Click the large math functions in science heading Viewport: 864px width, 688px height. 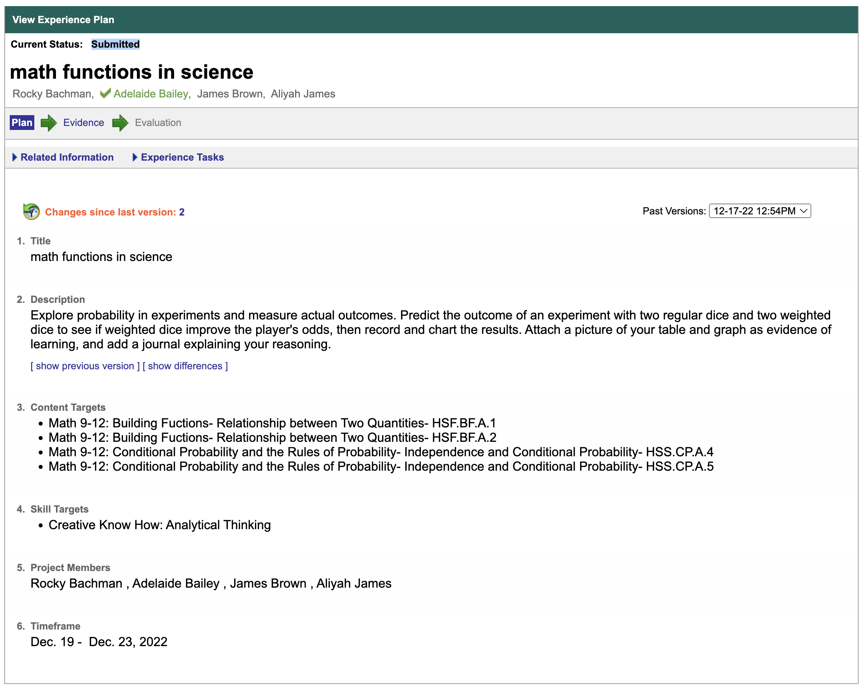[x=131, y=72]
